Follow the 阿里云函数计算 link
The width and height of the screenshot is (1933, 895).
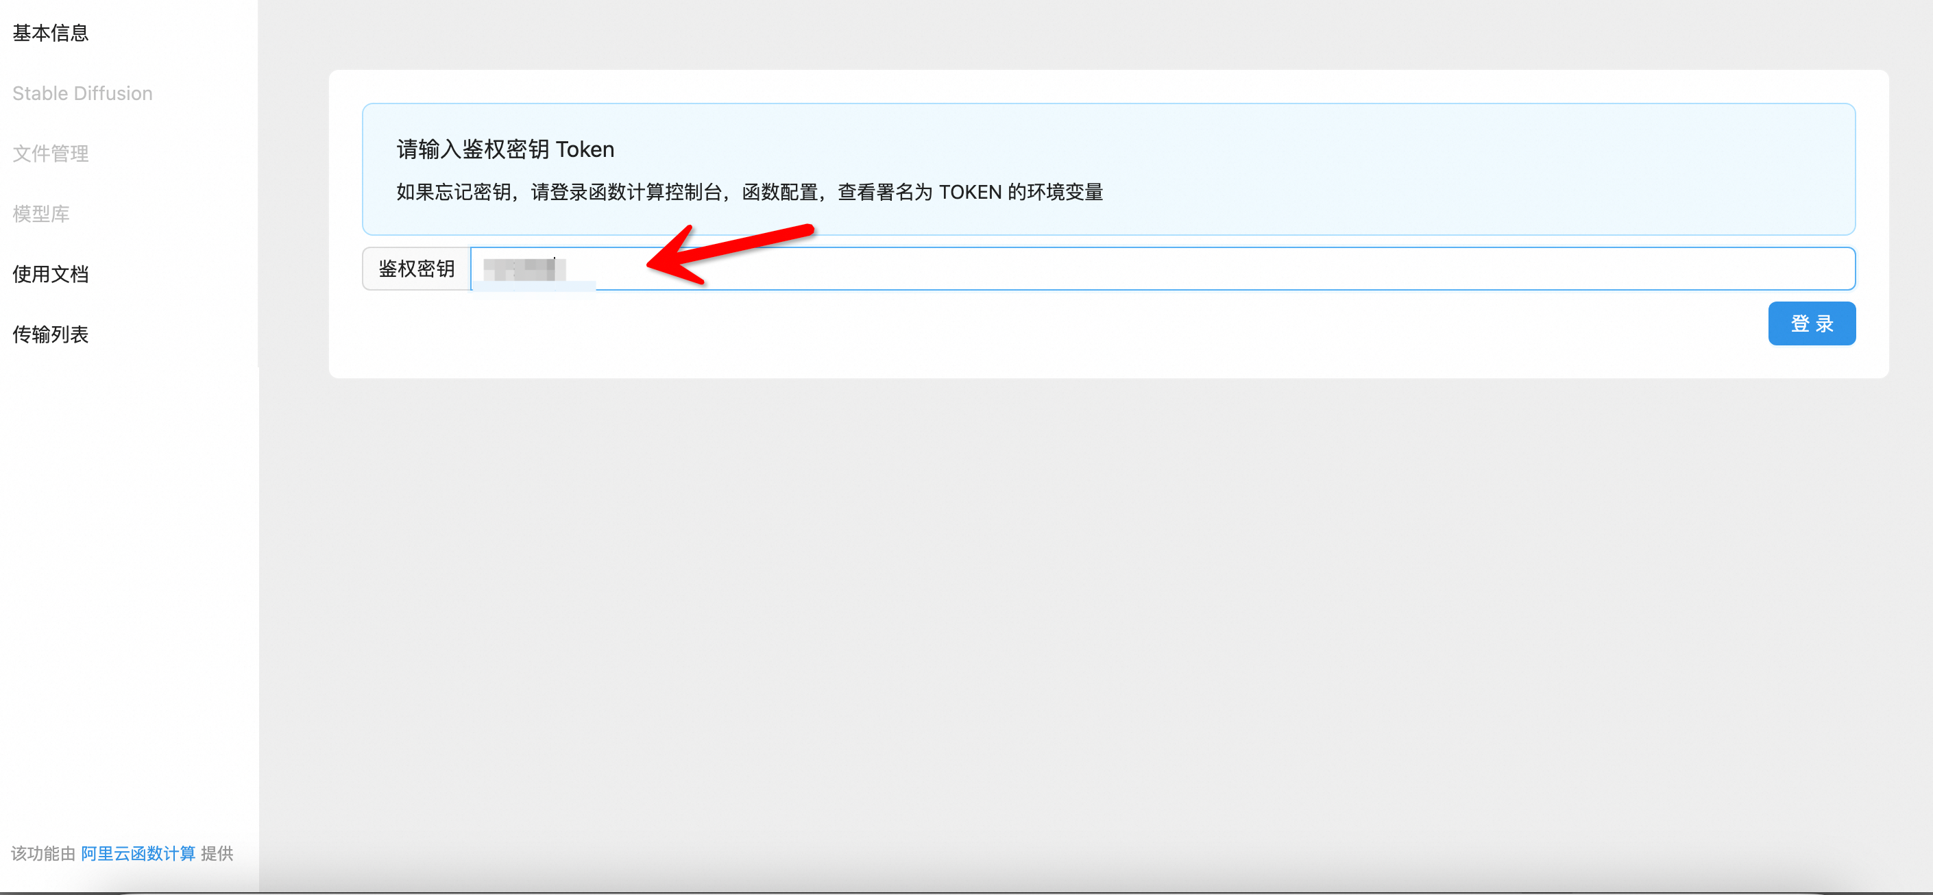point(138,853)
